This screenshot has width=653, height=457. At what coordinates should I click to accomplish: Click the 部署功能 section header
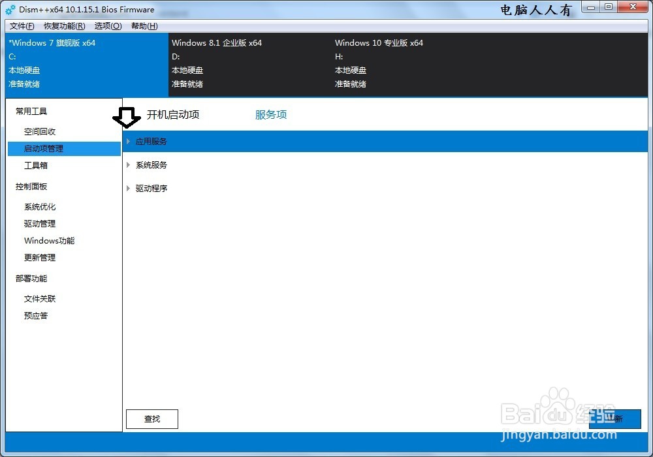[x=31, y=279]
